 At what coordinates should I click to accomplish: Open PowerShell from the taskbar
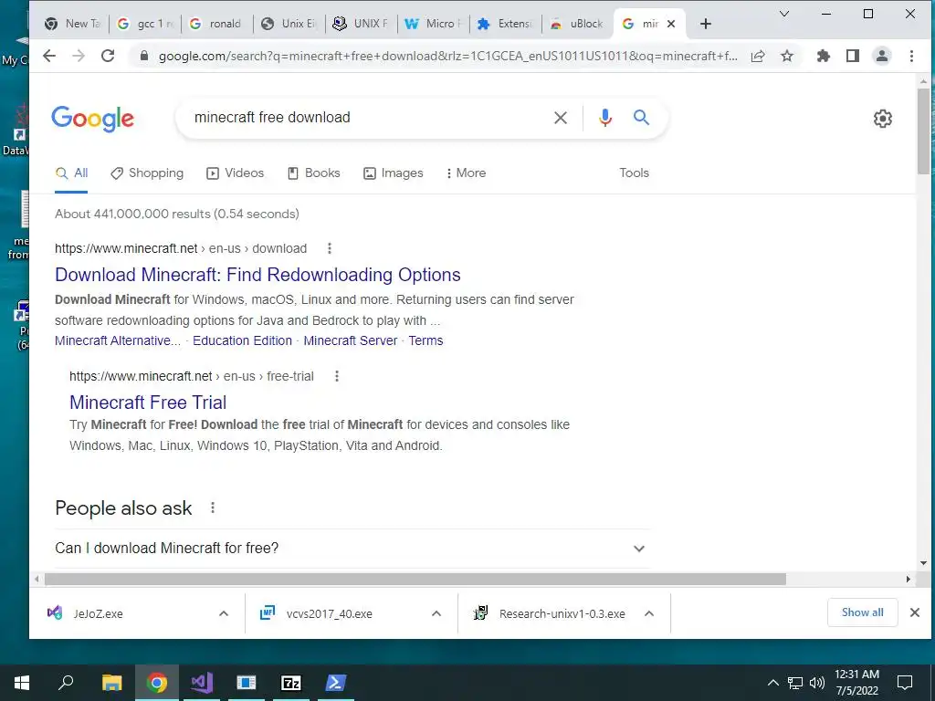tap(336, 683)
